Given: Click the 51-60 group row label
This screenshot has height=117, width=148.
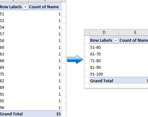Looking at the screenshot, I should tap(95, 48).
